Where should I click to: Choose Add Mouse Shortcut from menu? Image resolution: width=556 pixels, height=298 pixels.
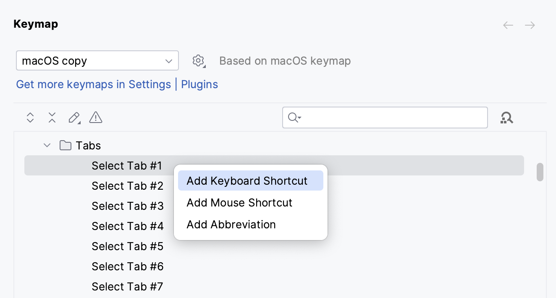click(239, 203)
